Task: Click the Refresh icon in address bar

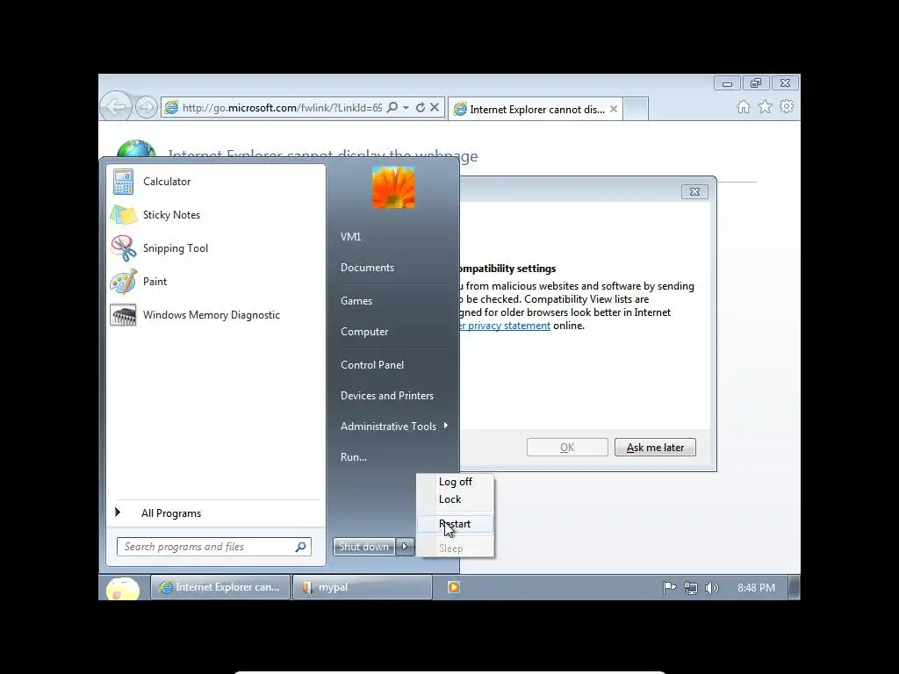Action: [421, 108]
